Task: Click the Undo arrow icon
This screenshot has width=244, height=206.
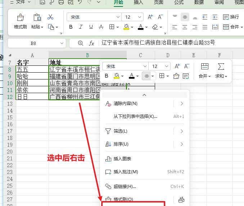Action: point(80,2)
